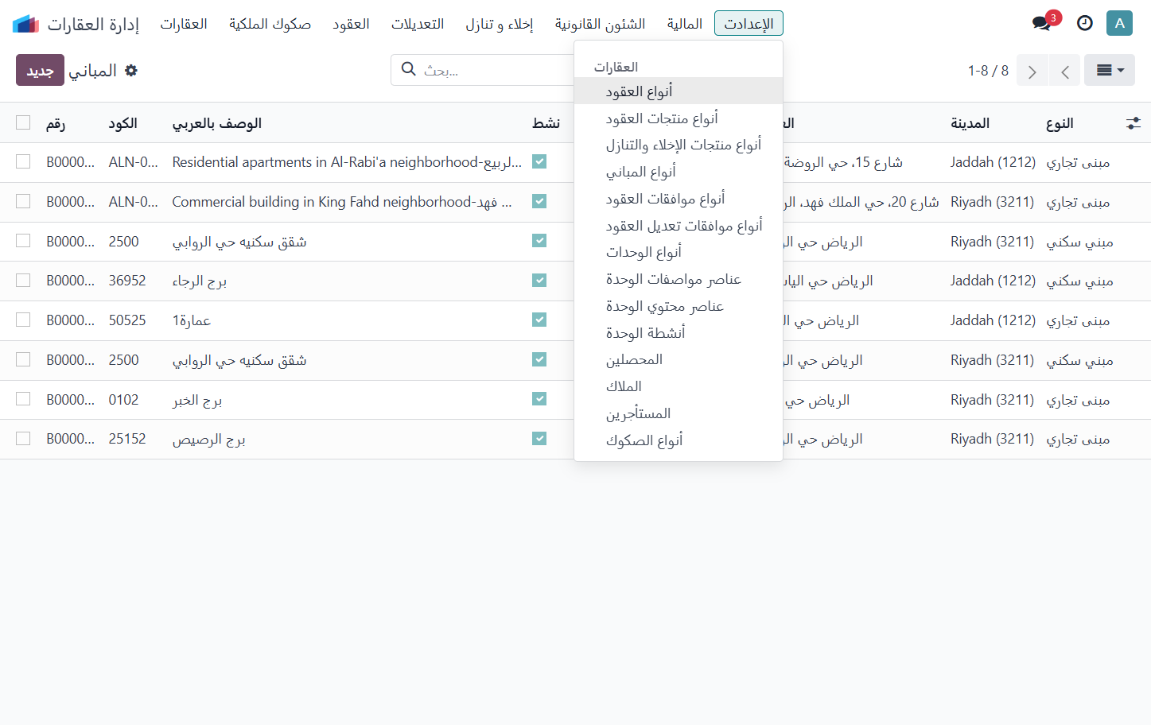Open the activities clock icon
Viewport: 1151px width, 725px height.
click(1085, 23)
